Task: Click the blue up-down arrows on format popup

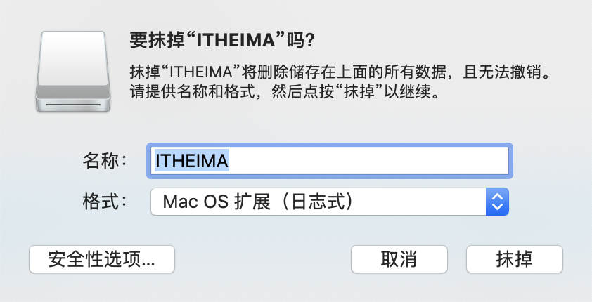Action: click(x=497, y=202)
